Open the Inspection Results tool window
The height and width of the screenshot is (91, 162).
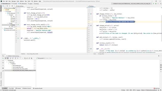(x=38, y=88)
